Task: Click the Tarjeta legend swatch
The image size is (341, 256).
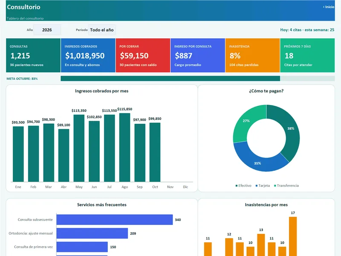Action: click(257, 186)
